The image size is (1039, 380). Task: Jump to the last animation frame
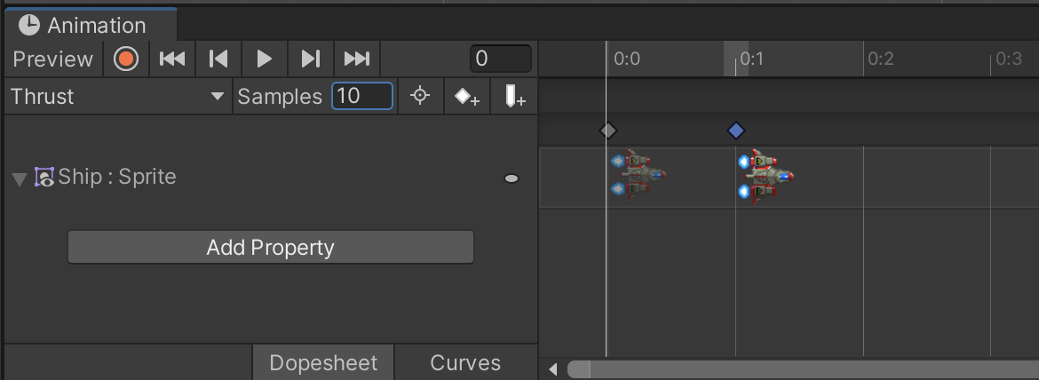pos(356,59)
